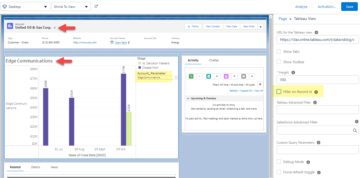Screen dimensions: 360x178
Task: Click the search icon in Salesforce Advanced Filter
Action: pos(355,131)
